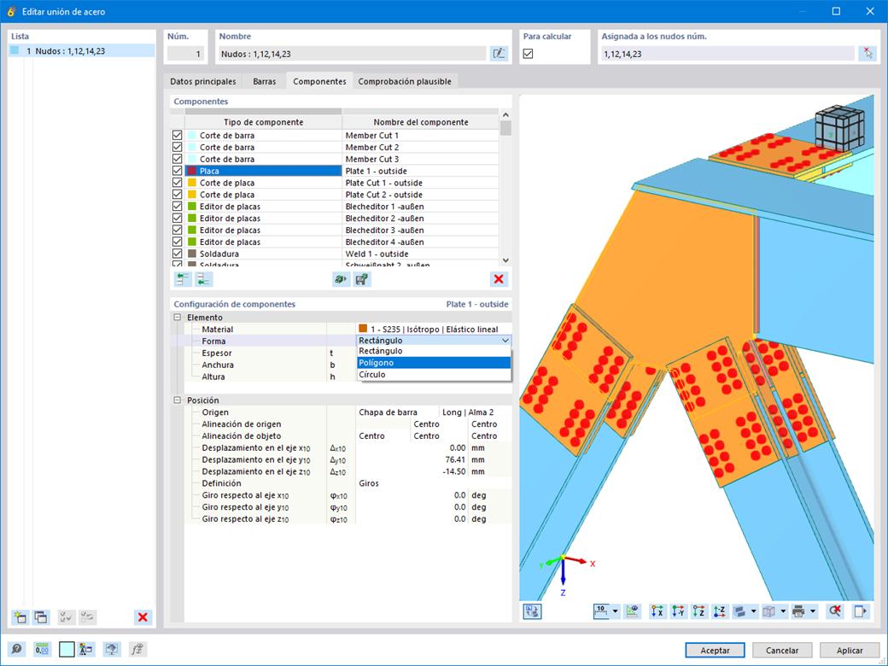Delete selected component with red X
Image resolution: width=888 pixels, height=666 pixels.
[499, 279]
